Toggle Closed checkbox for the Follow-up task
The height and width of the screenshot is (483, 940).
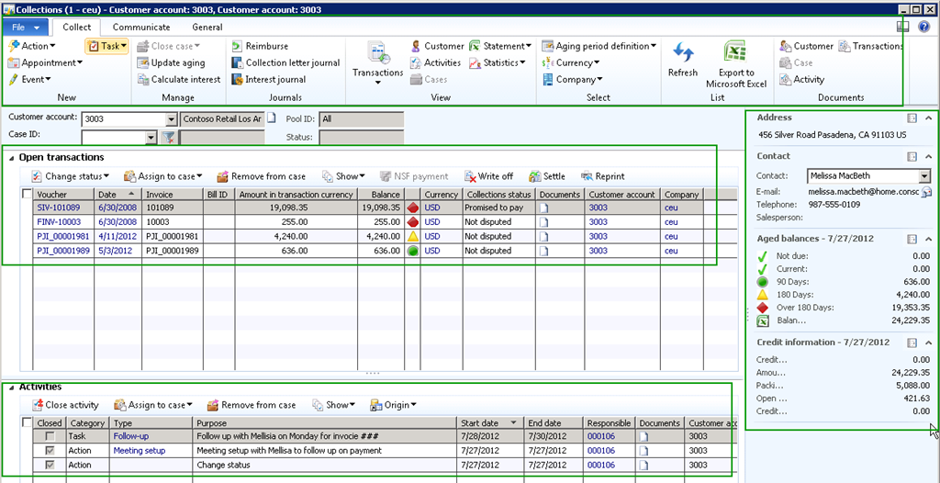[50, 436]
